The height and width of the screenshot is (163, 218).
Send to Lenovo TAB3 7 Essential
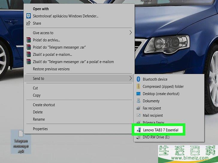(158, 130)
